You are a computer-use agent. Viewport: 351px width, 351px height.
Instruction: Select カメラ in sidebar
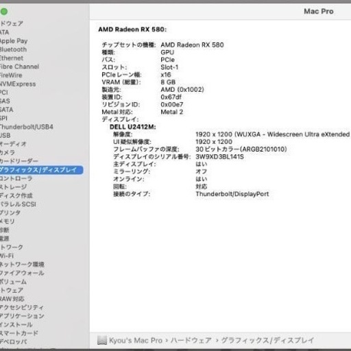[x=8, y=153]
